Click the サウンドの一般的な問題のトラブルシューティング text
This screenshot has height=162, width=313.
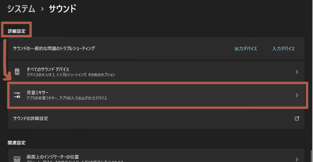(x=54, y=48)
